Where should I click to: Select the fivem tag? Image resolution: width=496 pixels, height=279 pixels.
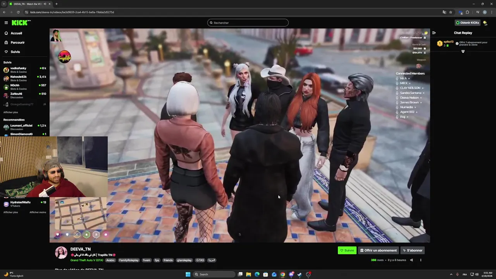click(146, 260)
